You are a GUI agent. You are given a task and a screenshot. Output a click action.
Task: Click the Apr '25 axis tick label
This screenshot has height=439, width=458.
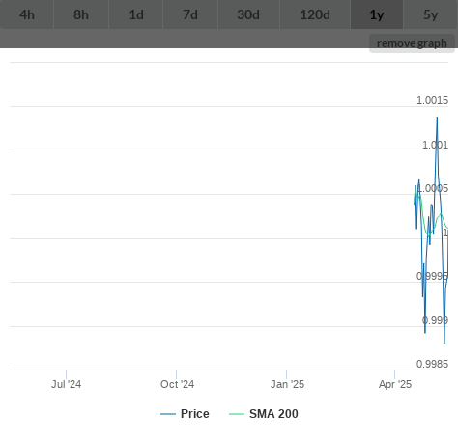pos(395,384)
